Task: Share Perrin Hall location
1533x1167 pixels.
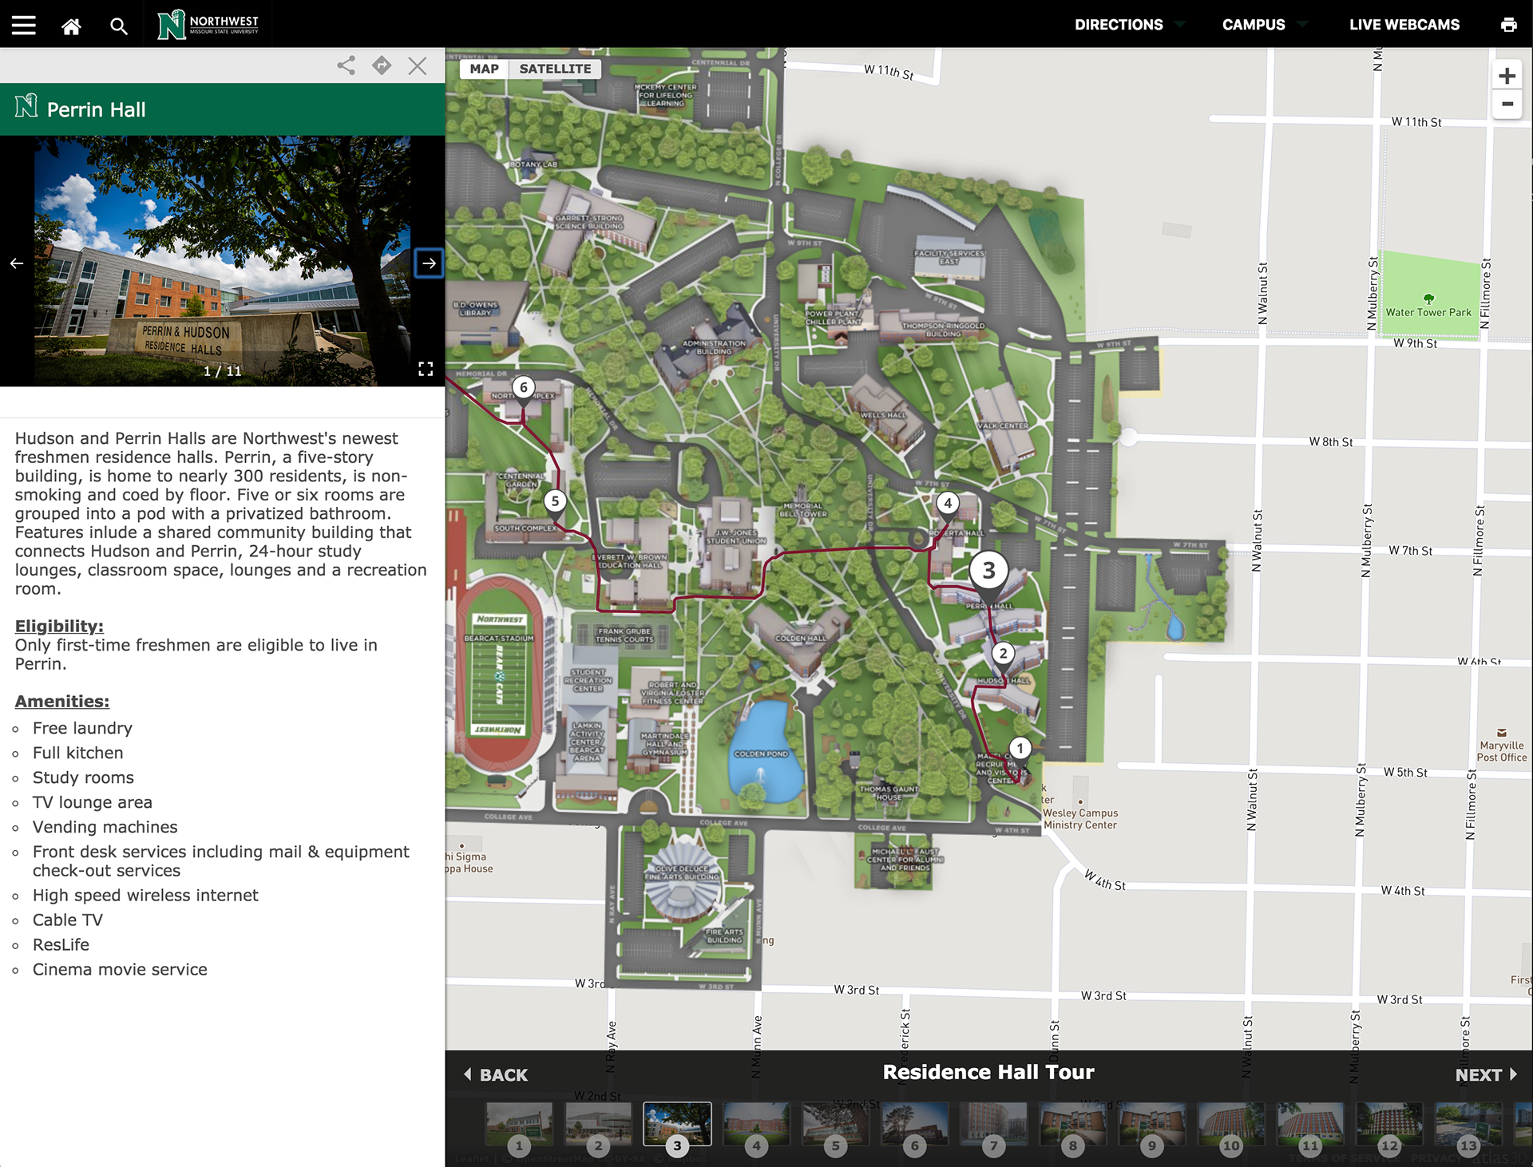Action: (x=346, y=65)
